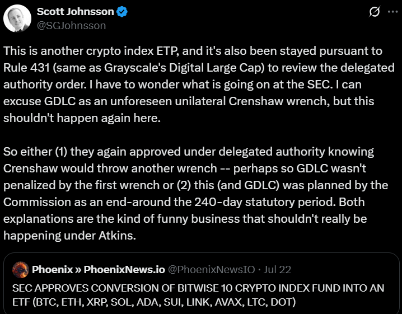Screen dimensions: 402x314
Task: Open the Grok explain-post icon
Action: pos(375,12)
